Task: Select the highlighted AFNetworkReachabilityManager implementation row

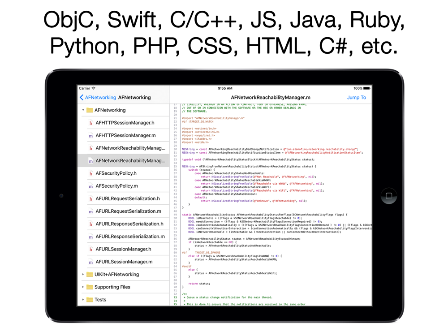Action: click(124, 160)
